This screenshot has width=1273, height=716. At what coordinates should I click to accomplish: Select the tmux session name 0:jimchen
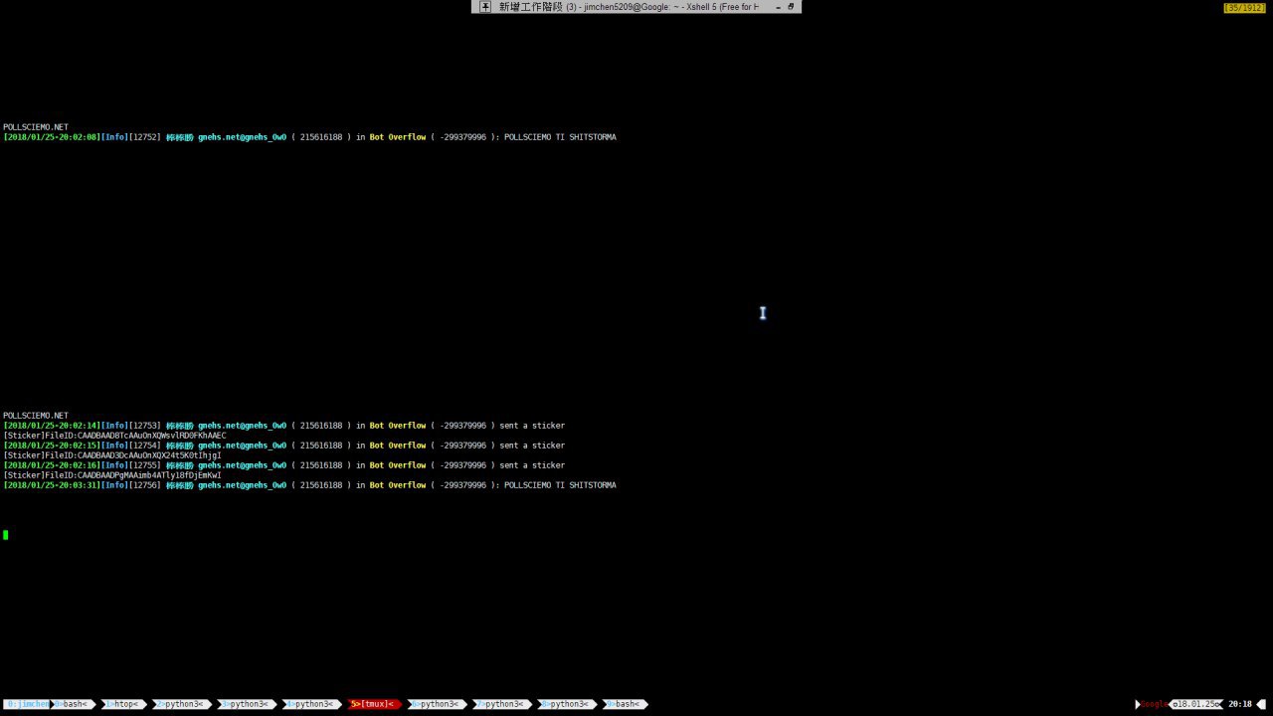click(x=27, y=704)
